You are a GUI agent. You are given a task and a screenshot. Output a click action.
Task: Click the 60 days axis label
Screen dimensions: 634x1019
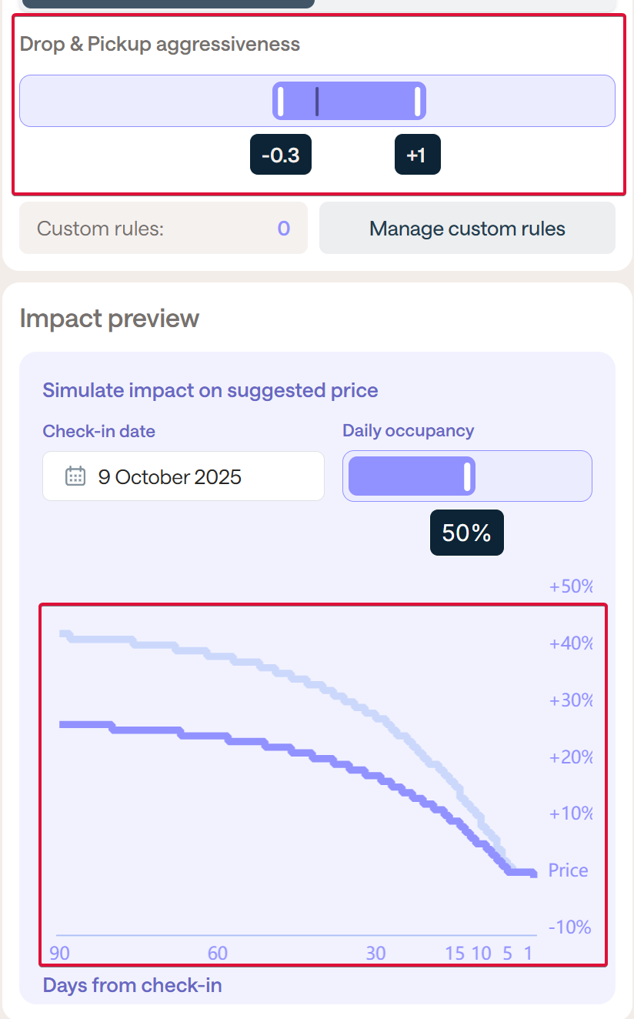coord(218,954)
